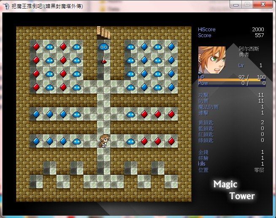Click the HiScore value 2000

(x=258, y=30)
